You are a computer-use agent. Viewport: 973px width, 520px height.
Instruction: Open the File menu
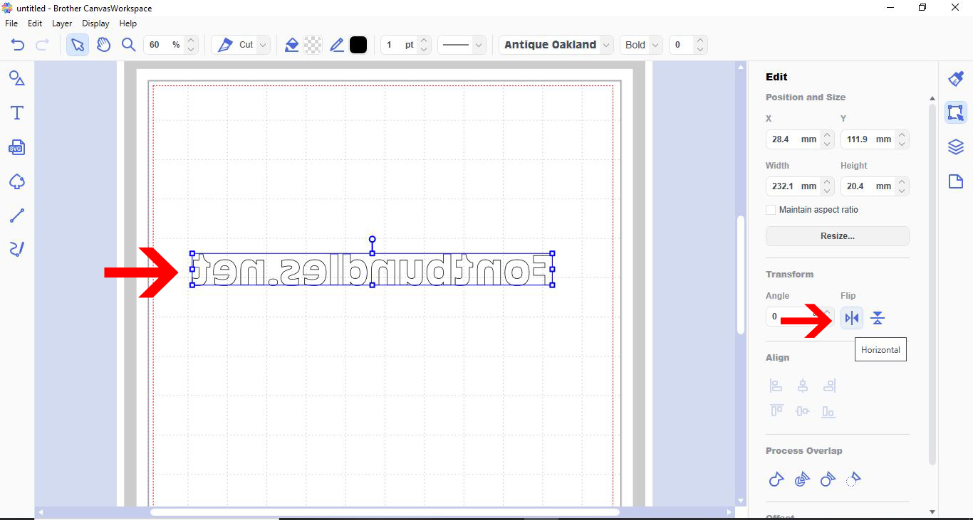pyautogui.click(x=11, y=23)
